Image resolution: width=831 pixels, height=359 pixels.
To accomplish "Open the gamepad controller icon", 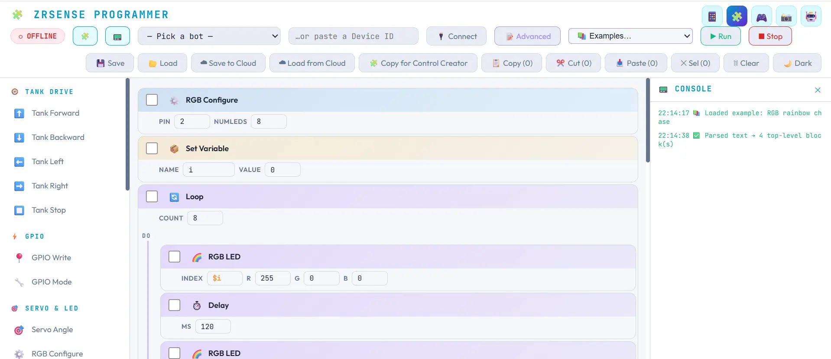I will pos(761,16).
